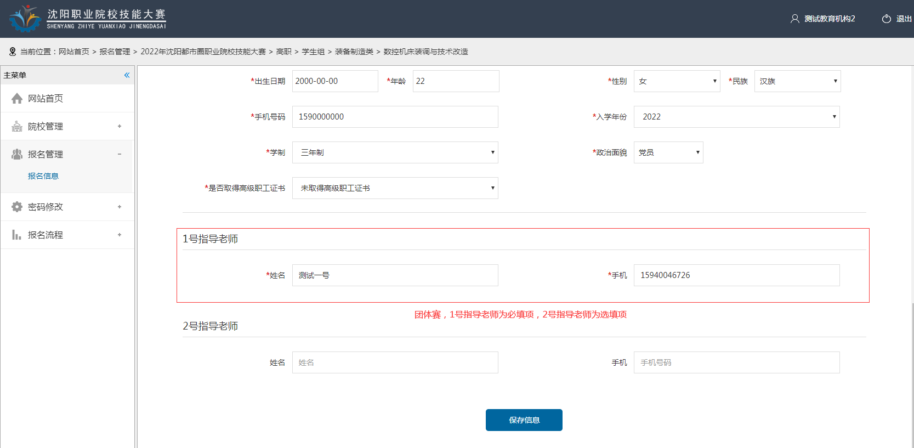Click 网站首页 in the breadcrumb
This screenshot has height=448, width=914.
(x=74, y=52)
